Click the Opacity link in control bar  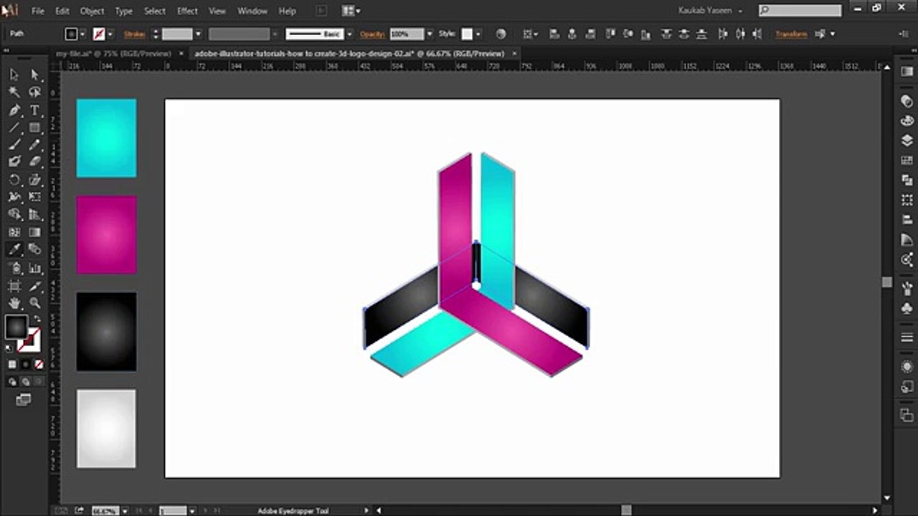click(373, 34)
